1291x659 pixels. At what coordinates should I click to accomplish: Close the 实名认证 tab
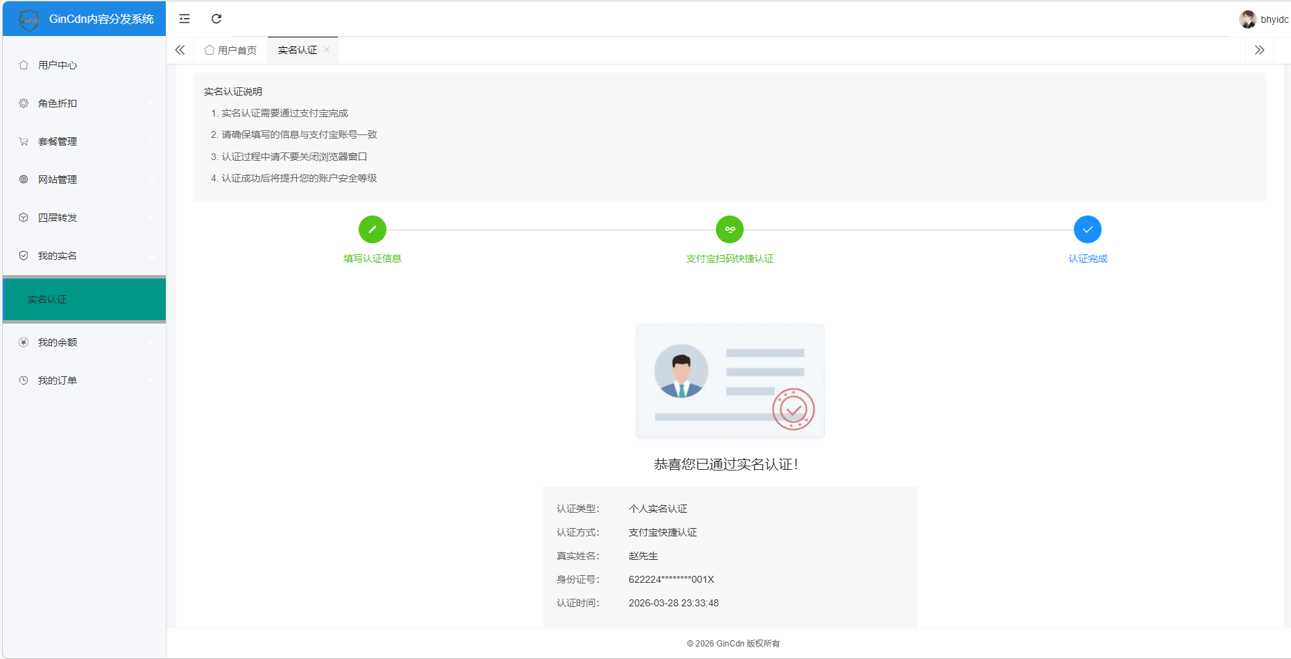[x=326, y=49]
